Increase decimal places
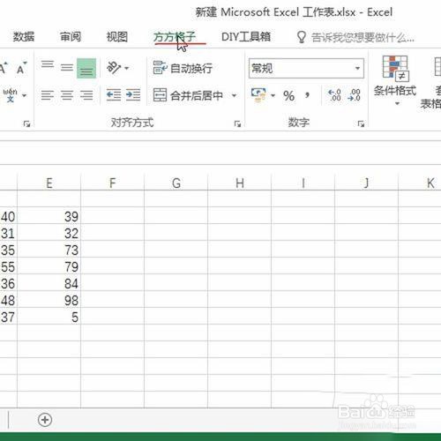 [334, 95]
